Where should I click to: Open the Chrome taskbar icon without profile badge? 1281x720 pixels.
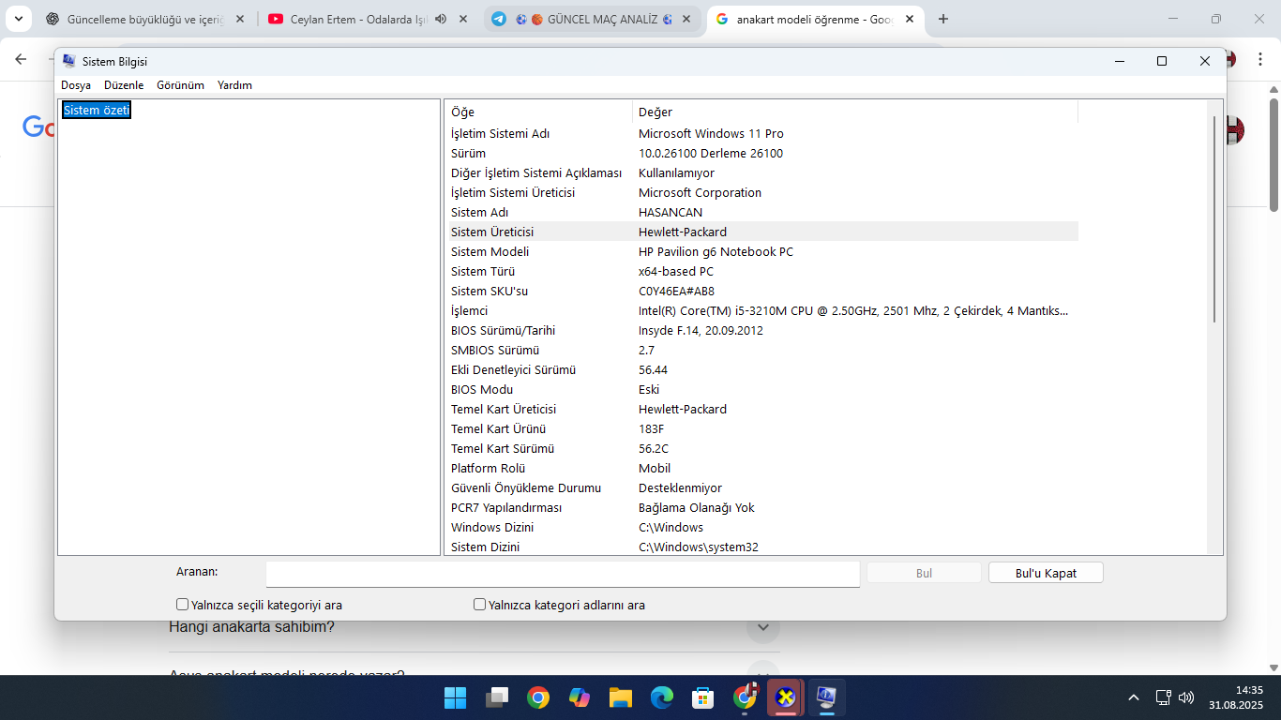[537, 697]
